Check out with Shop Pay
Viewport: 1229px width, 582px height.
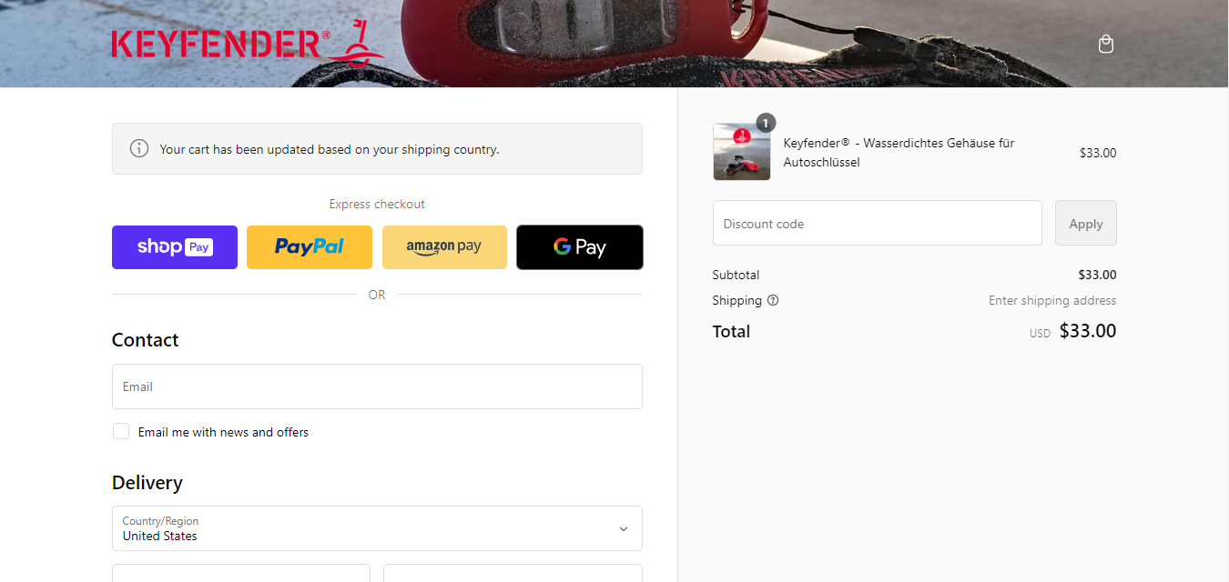coord(175,247)
